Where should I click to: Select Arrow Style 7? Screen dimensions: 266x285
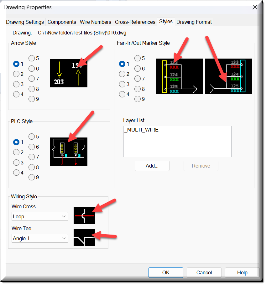[32, 79]
